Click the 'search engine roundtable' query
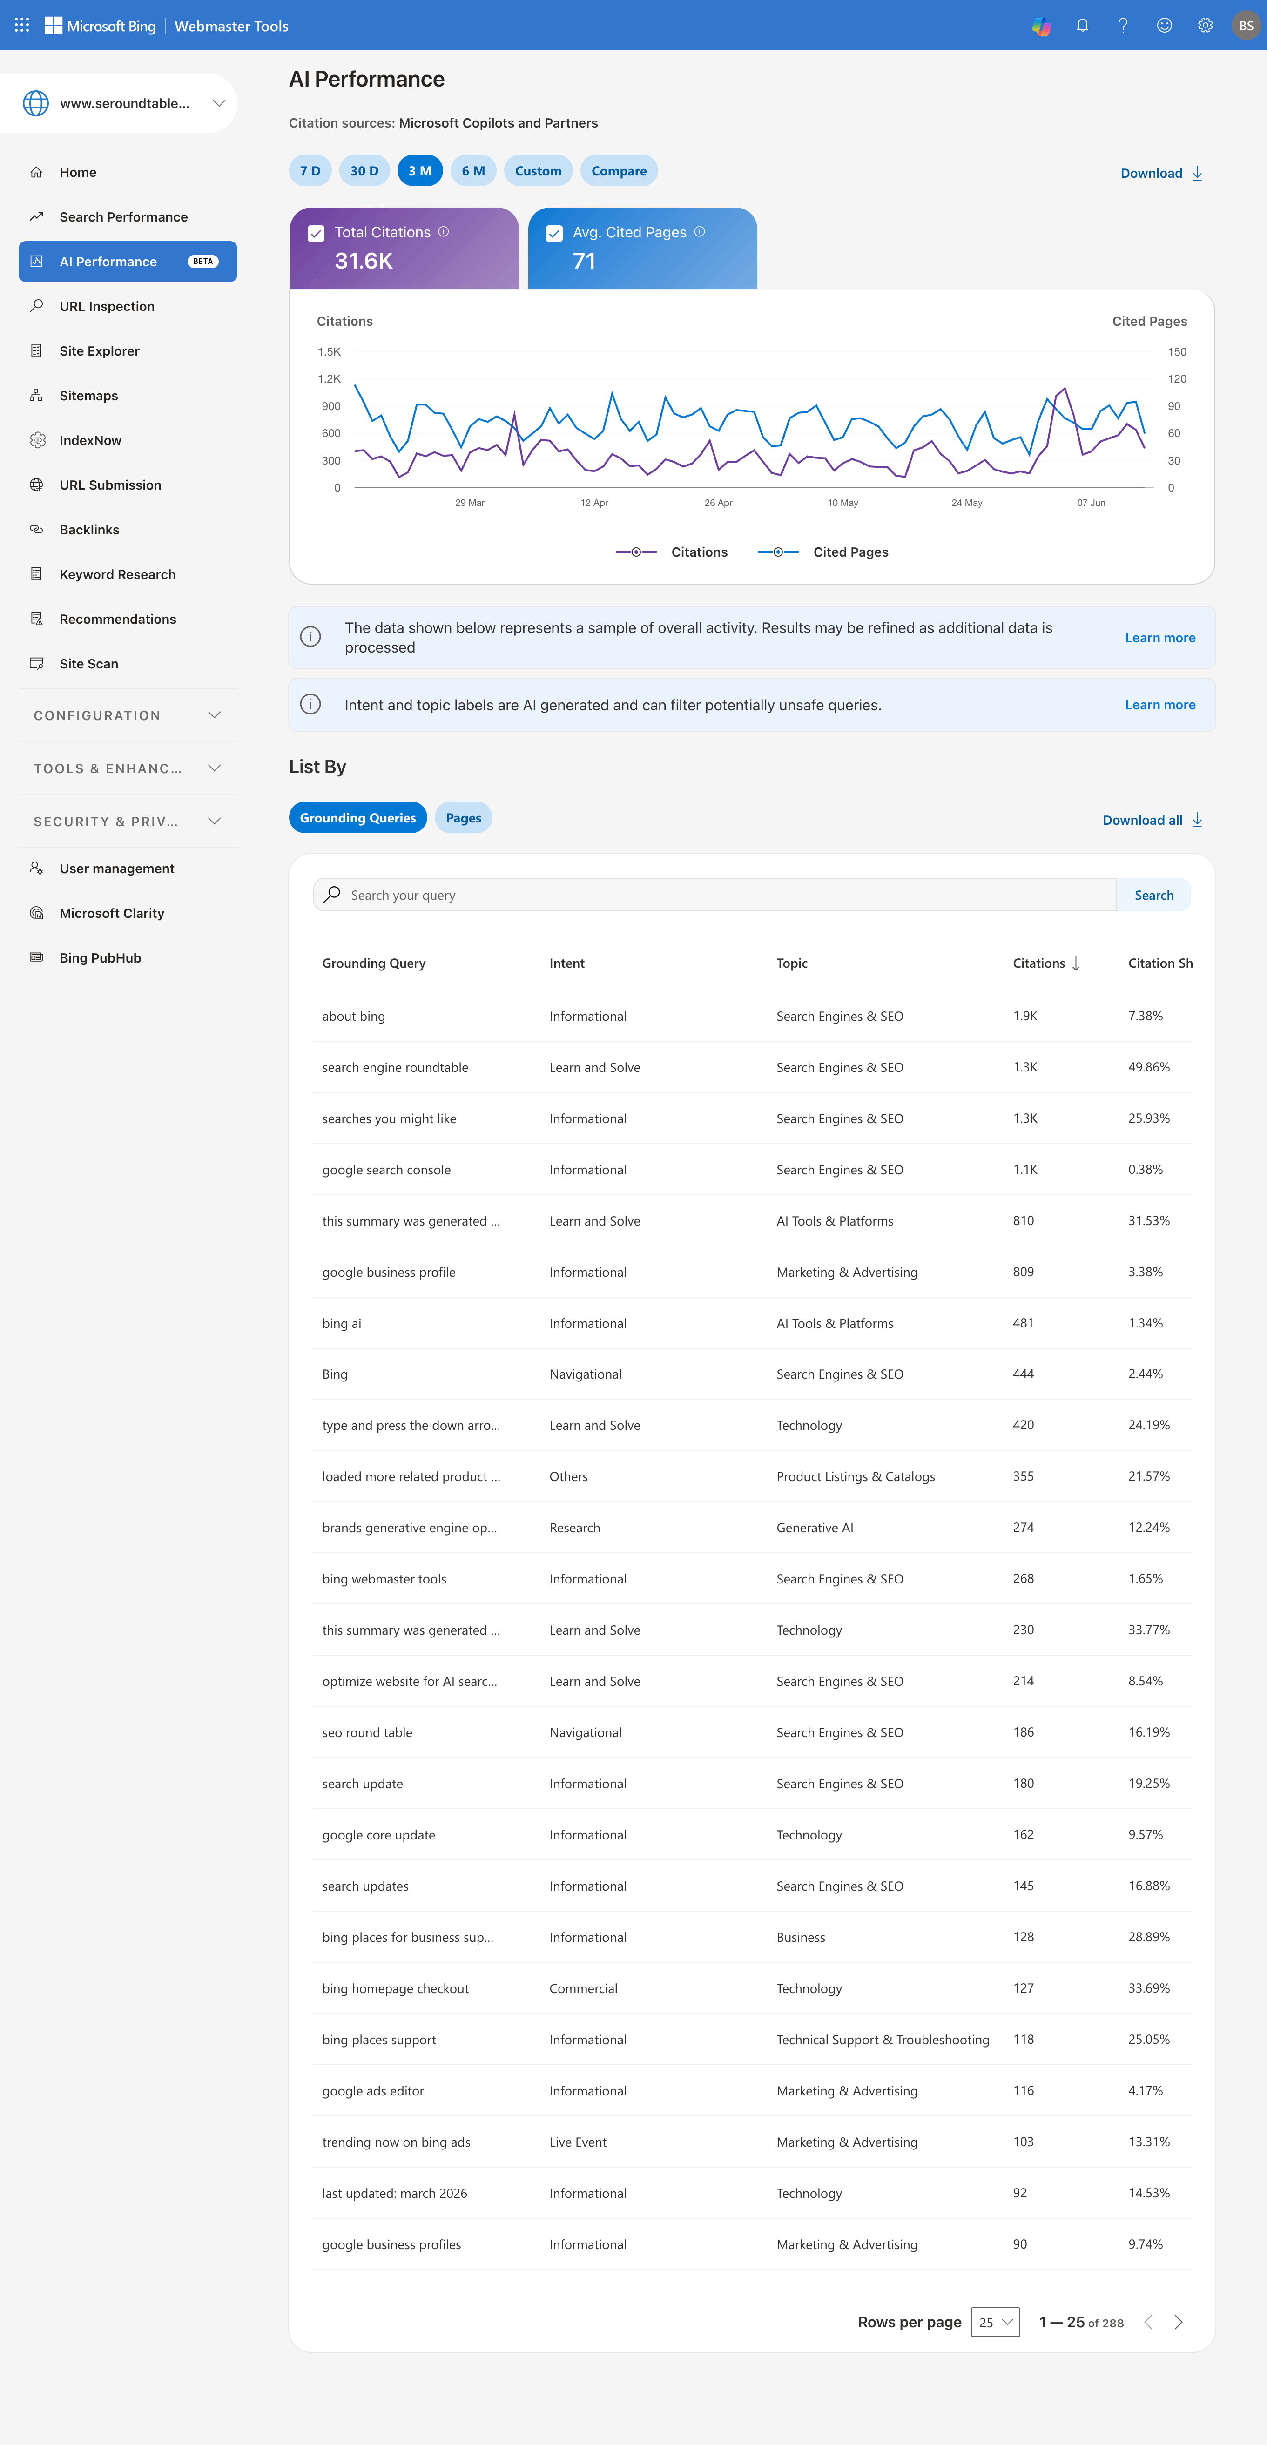 pos(395,1067)
